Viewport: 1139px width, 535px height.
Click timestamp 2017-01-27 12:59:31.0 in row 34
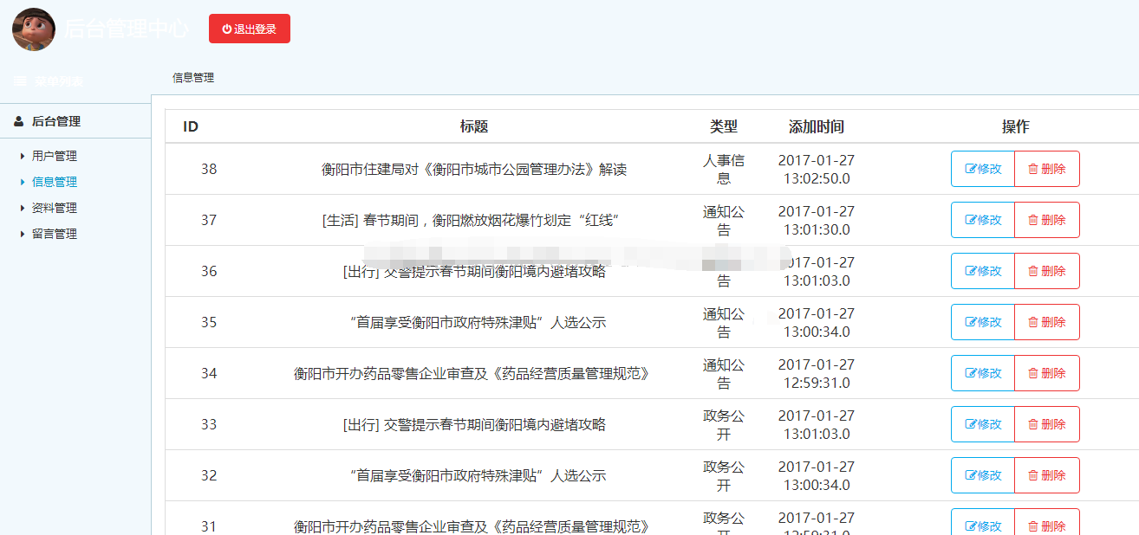817,373
